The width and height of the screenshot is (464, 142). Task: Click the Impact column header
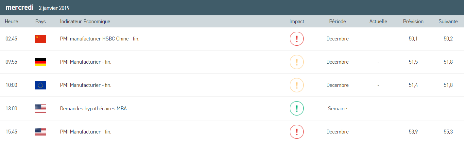(x=297, y=22)
